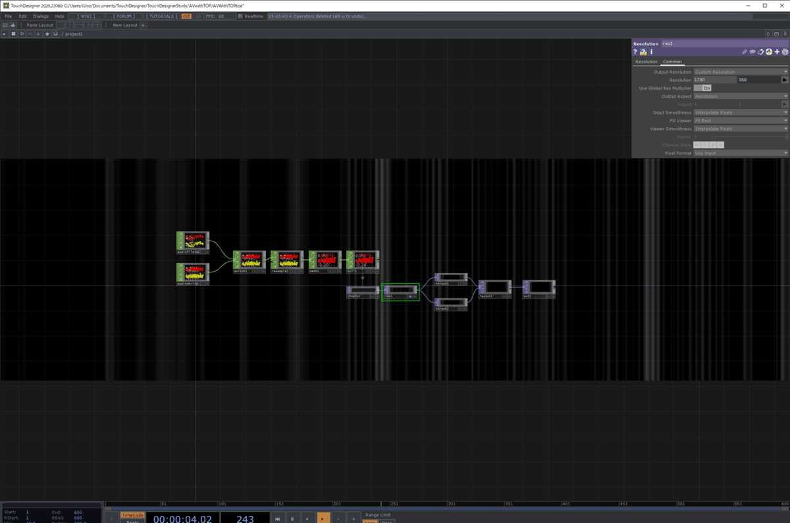Click the bookmark star icon

47,34
